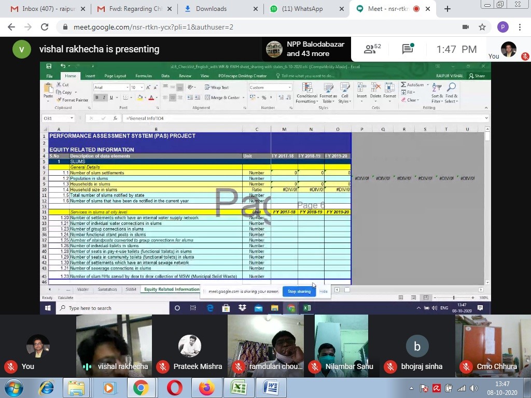This screenshot has width=531, height=398.
Task: Toggle Italic in the Excel Font group
Action: pyautogui.click(x=104, y=98)
